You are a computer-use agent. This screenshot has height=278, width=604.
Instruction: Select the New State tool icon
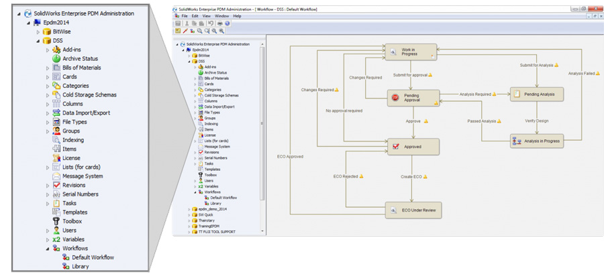[x=178, y=31]
